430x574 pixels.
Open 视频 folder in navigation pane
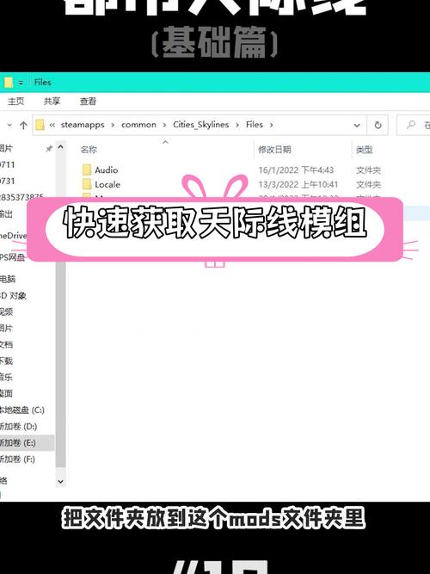tap(7, 312)
